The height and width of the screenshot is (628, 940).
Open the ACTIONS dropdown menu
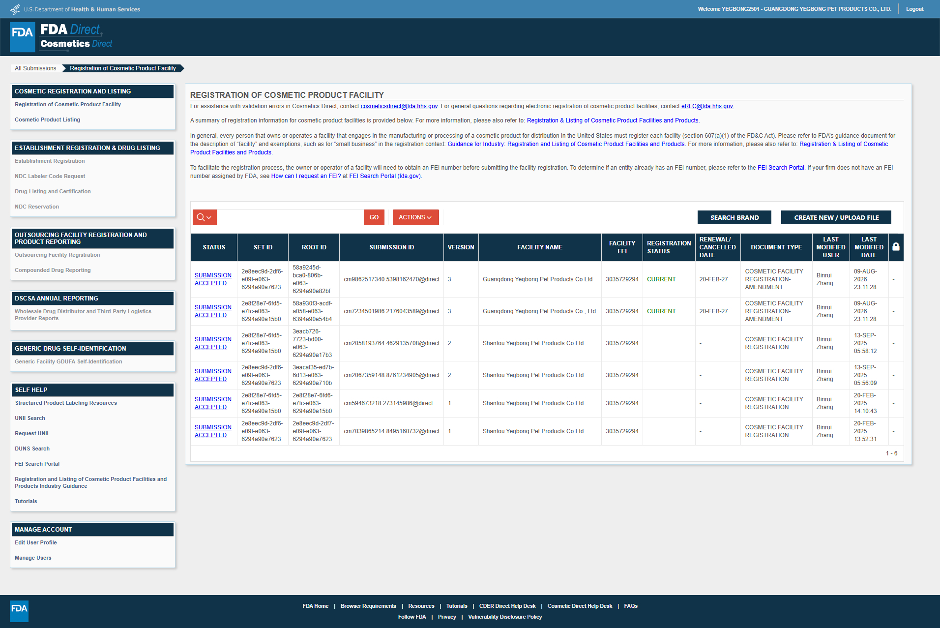(415, 217)
